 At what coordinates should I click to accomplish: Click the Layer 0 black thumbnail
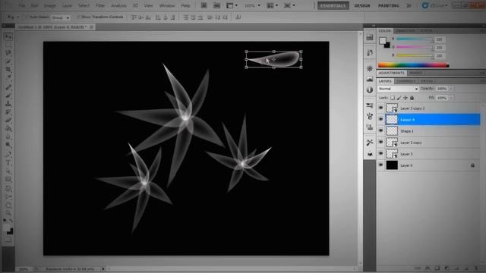coord(392,165)
